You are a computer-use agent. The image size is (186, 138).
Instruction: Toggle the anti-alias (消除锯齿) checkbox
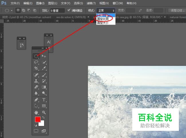(69, 10)
